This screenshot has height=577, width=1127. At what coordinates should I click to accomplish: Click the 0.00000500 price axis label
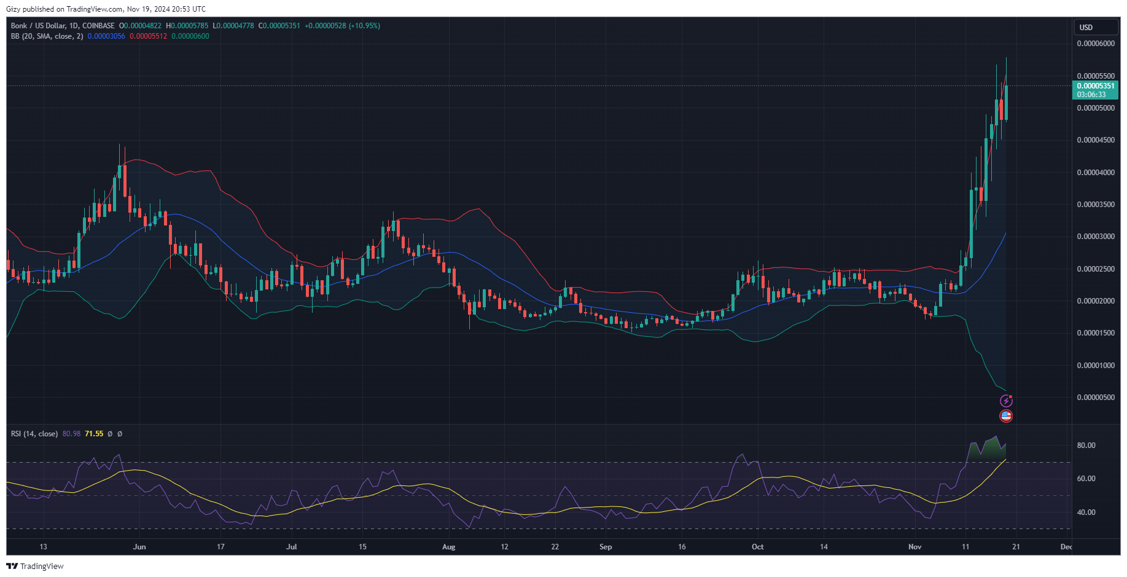coord(1096,398)
